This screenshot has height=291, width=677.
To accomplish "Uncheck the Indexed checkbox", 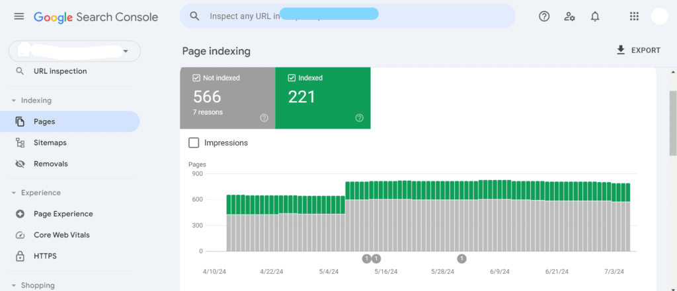I will 292,78.
